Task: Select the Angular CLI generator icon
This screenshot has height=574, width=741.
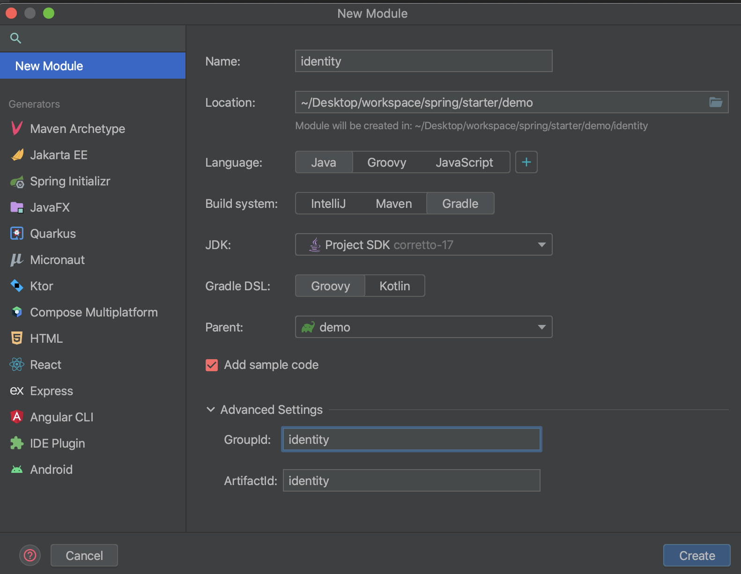Action: (x=17, y=417)
